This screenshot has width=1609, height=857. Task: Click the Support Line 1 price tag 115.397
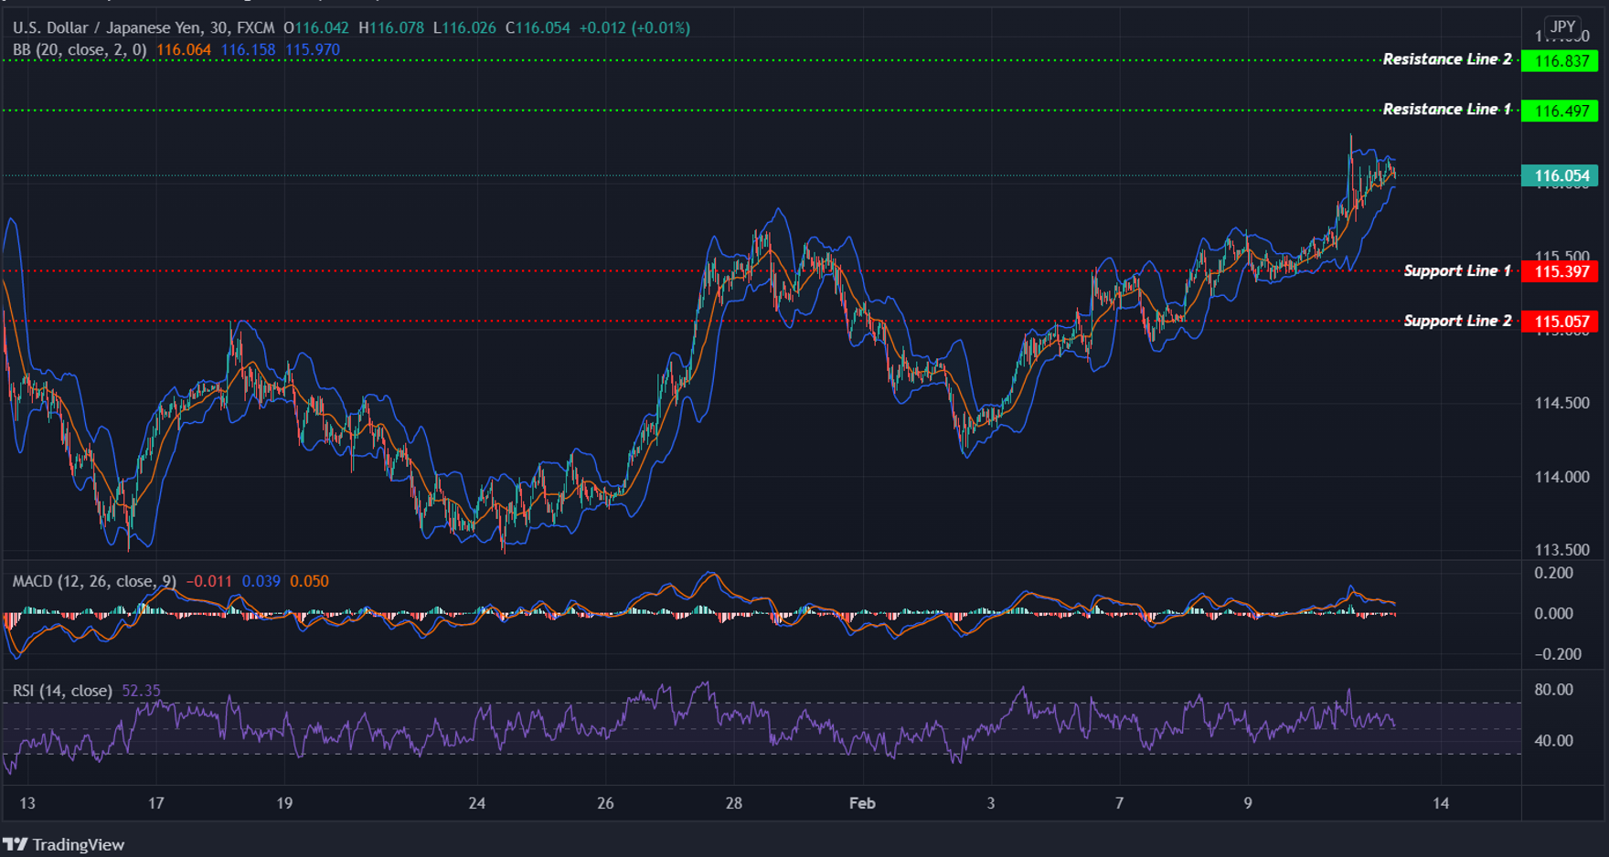tap(1561, 271)
